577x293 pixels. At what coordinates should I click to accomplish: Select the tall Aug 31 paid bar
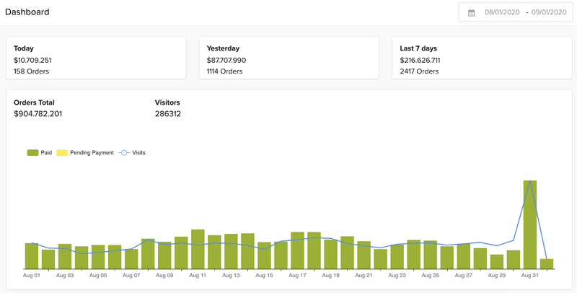coord(530,224)
